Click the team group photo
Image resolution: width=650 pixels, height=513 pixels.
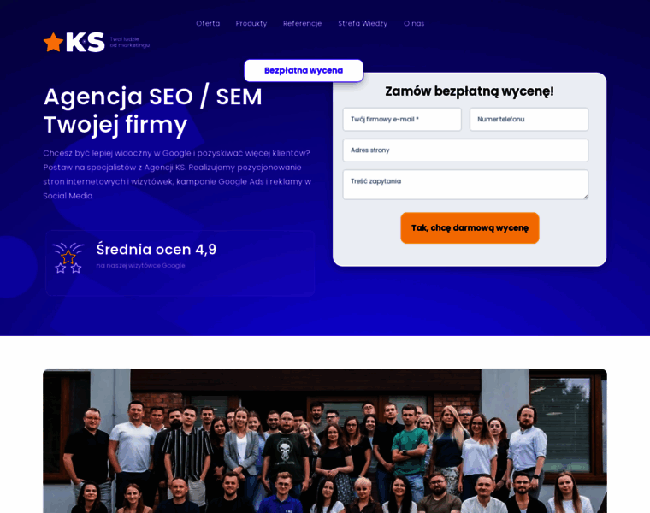coord(325,441)
